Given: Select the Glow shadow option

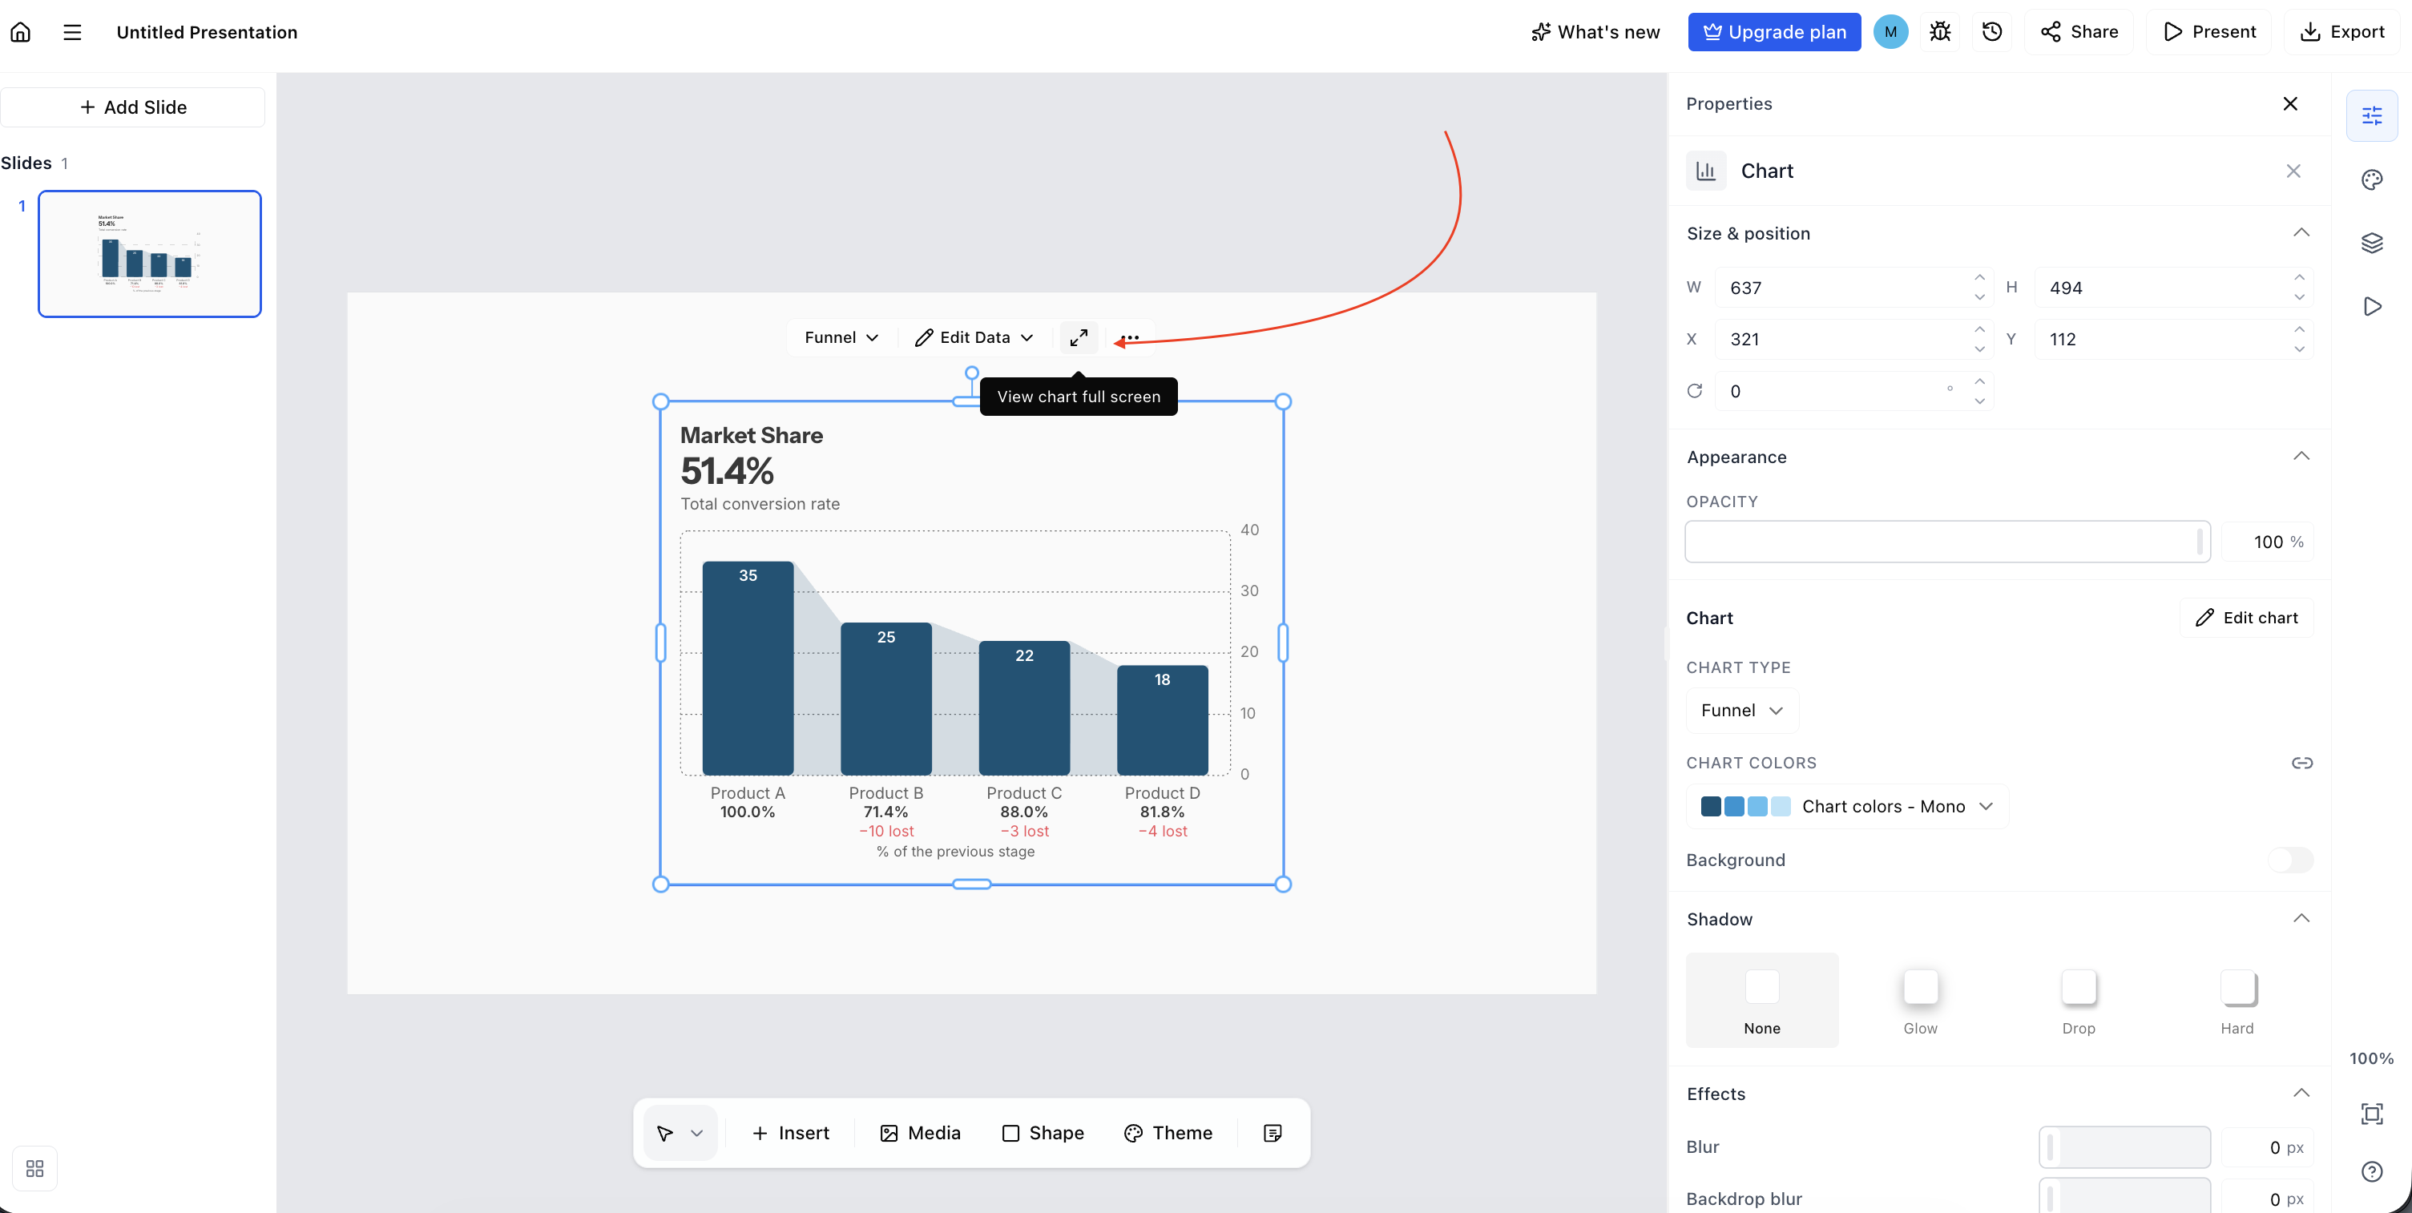Looking at the screenshot, I should [1921, 1001].
